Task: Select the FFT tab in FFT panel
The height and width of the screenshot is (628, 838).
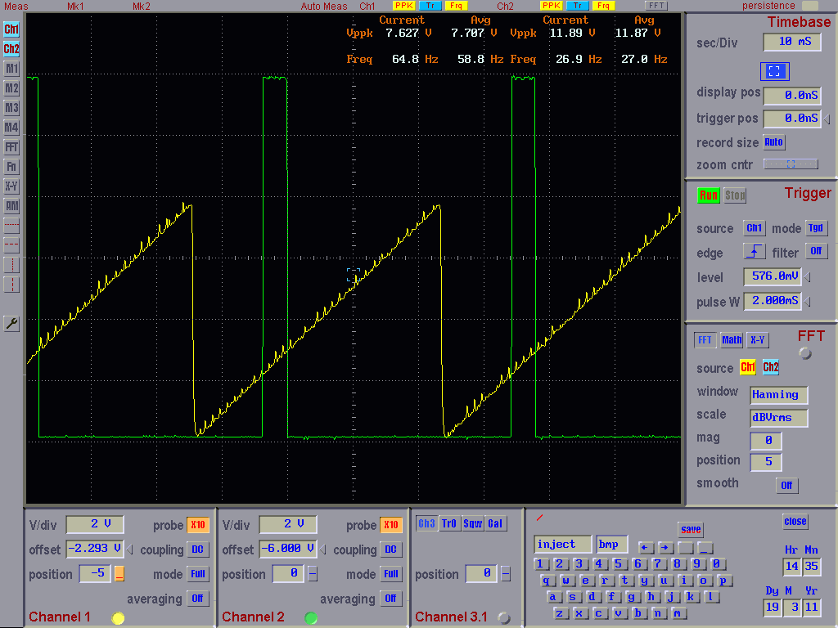Action: tap(705, 340)
